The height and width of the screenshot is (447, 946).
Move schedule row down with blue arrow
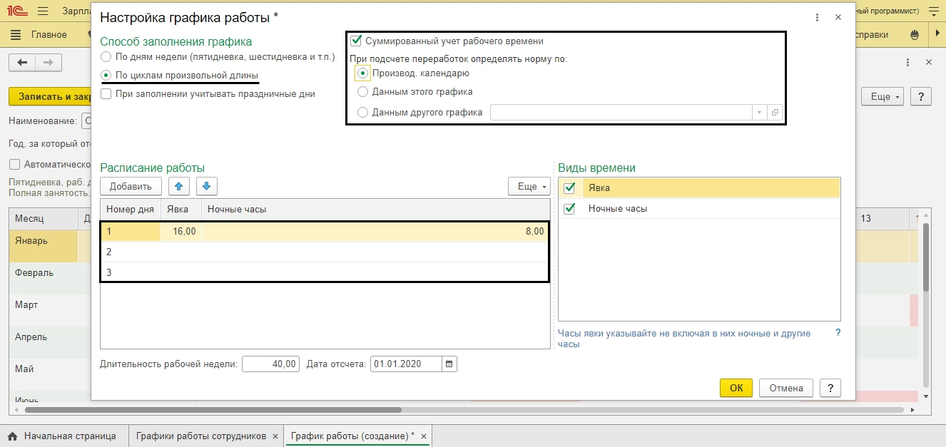tap(205, 187)
